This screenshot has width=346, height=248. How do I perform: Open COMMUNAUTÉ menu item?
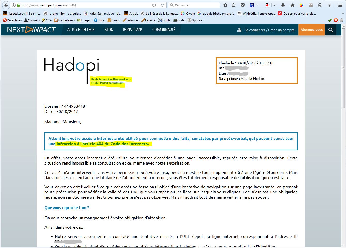pos(164,30)
